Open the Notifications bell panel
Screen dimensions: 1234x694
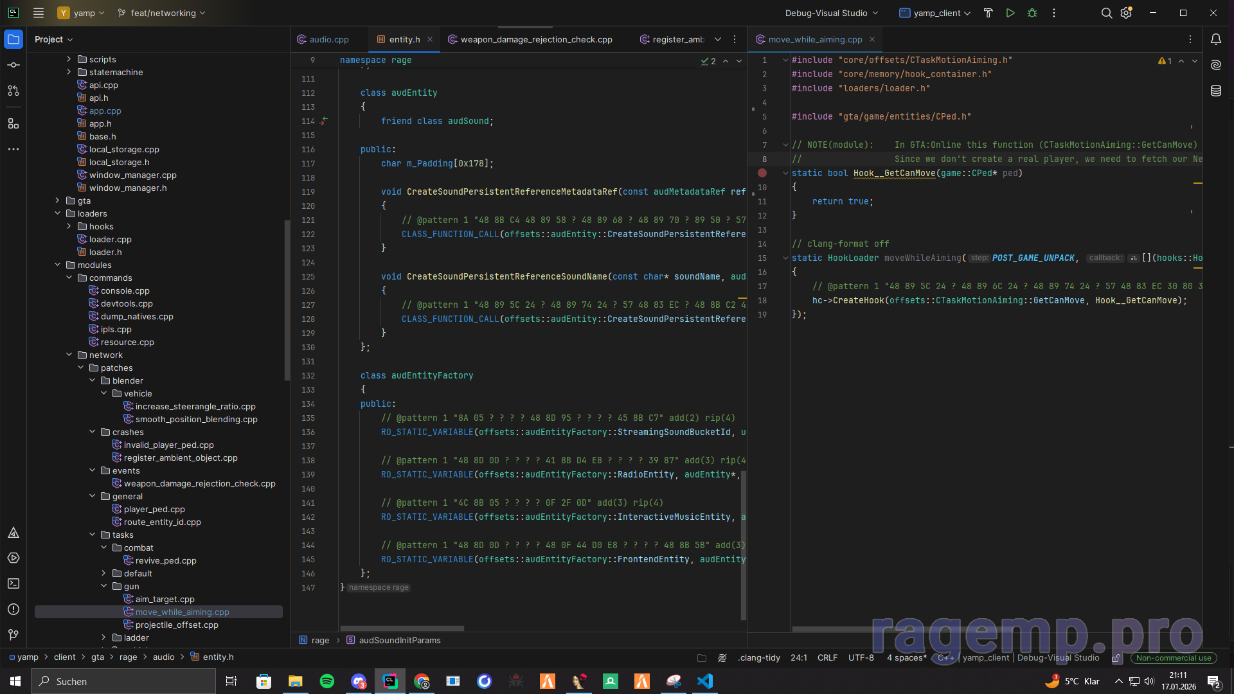point(1216,39)
